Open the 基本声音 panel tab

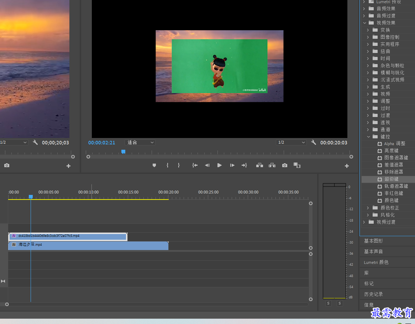coord(373,251)
